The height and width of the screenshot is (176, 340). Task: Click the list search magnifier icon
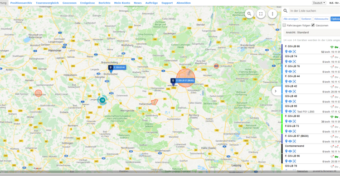(x=285, y=10)
